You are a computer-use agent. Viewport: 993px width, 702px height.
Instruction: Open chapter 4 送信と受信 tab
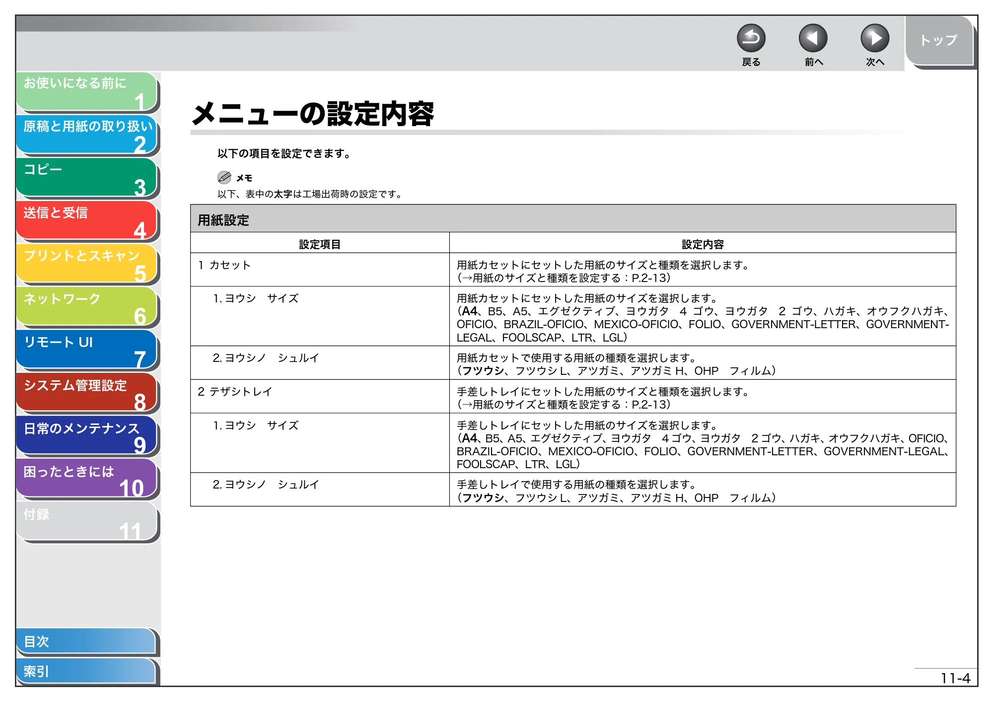(87, 220)
